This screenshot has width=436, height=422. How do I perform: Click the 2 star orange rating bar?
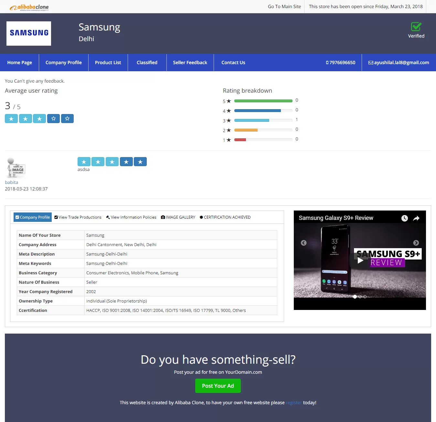(246, 130)
